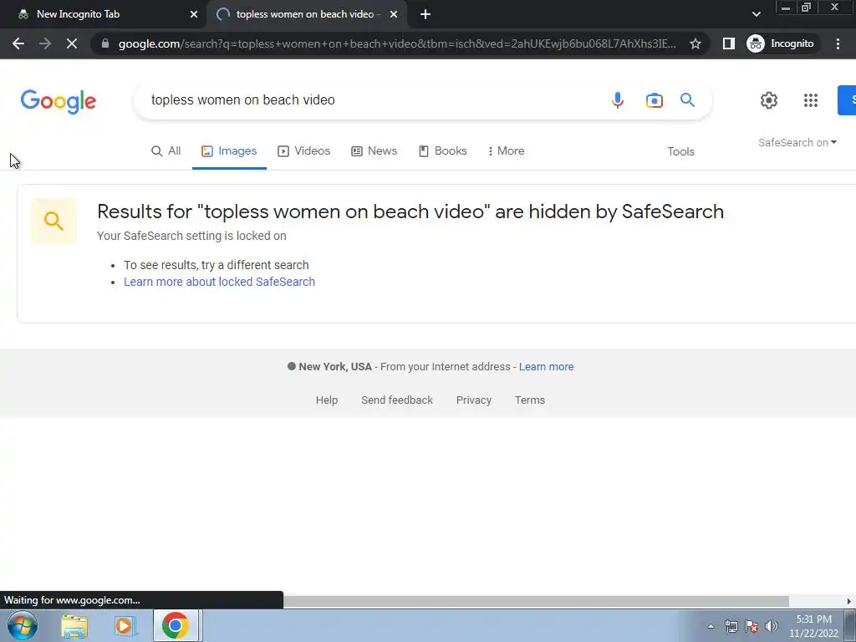Screen dimensions: 856x642
Task: Launch Windows Media Player from taskbar
Action: pos(125,626)
